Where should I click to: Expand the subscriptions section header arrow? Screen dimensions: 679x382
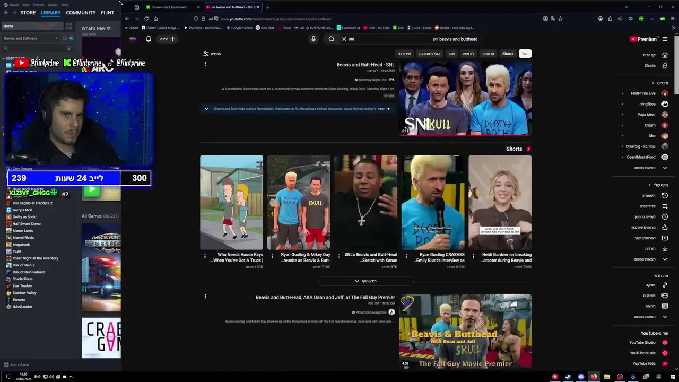(653, 83)
